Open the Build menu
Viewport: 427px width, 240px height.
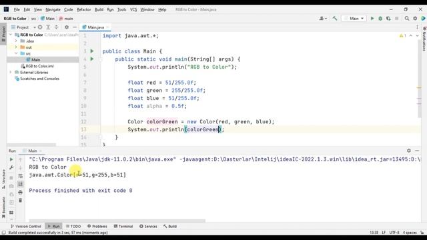[x=99, y=9]
